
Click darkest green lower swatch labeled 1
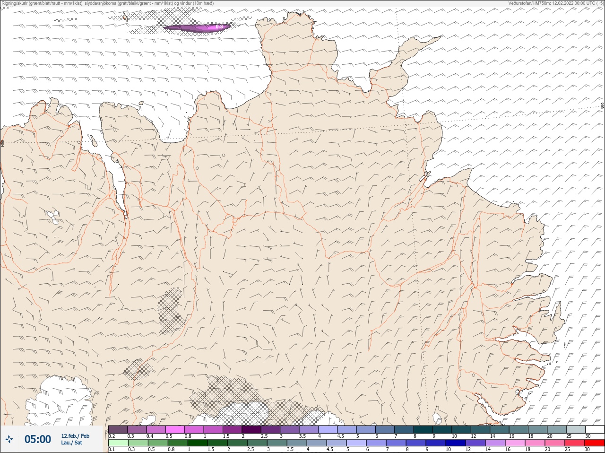[x=198, y=443]
